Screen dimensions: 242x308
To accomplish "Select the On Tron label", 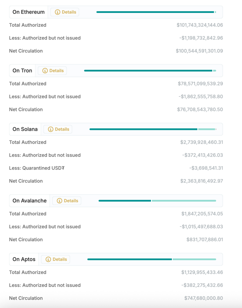I will 22,71.
